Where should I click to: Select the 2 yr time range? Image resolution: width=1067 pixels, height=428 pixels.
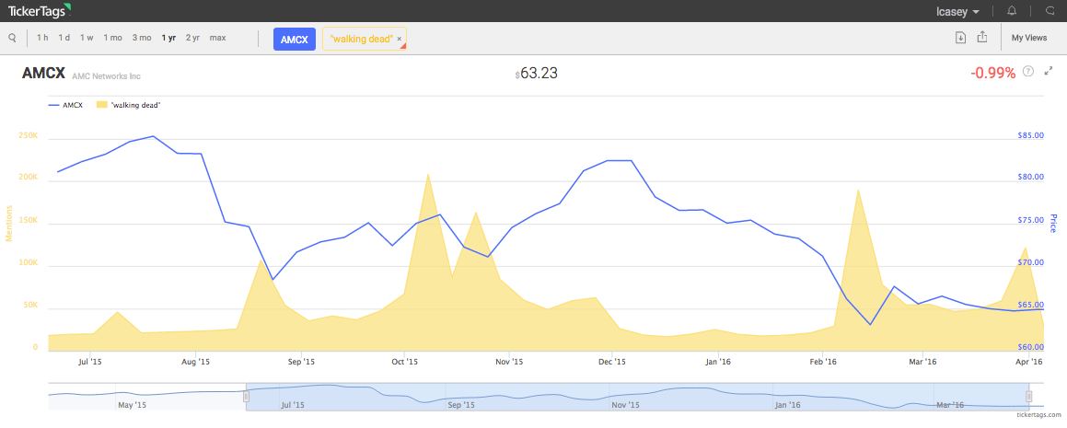point(192,38)
